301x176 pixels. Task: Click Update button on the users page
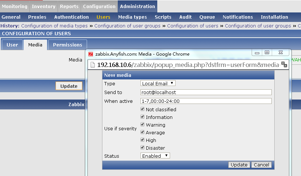[x=69, y=86]
